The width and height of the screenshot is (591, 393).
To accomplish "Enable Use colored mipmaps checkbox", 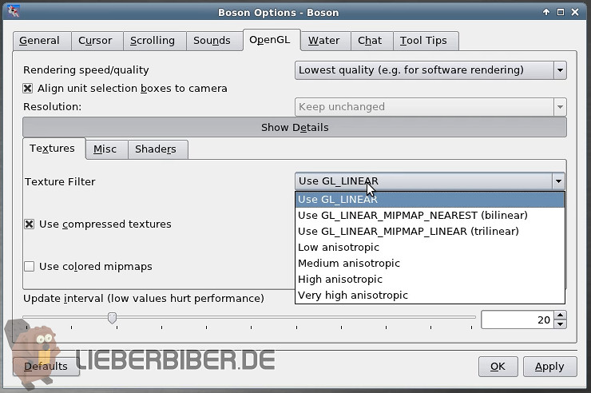I will 30,267.
